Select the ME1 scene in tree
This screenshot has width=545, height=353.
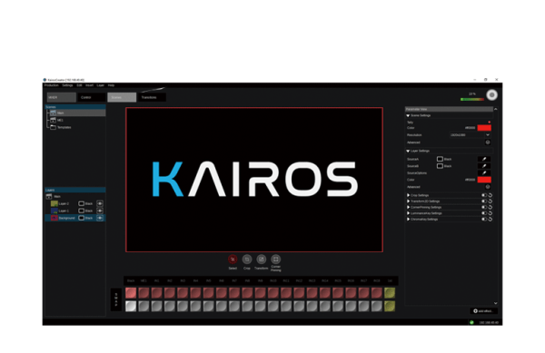click(60, 120)
